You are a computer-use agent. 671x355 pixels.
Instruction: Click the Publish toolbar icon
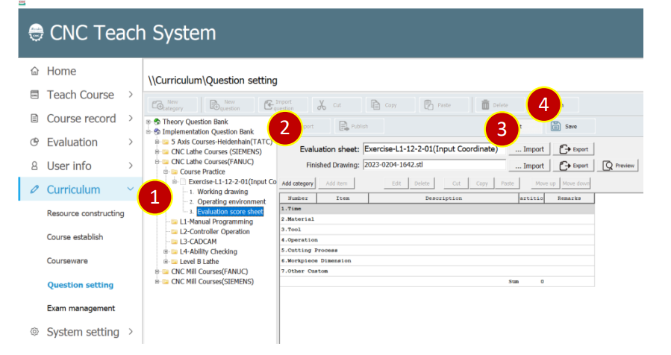(343, 126)
